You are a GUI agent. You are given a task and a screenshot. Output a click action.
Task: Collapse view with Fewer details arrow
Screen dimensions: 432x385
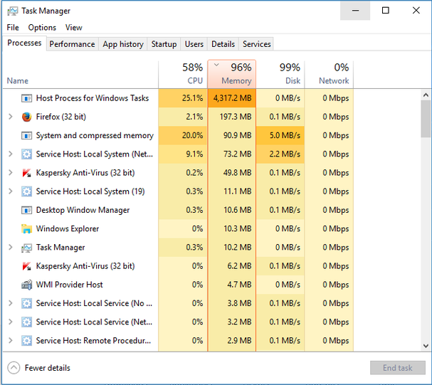[x=14, y=368]
